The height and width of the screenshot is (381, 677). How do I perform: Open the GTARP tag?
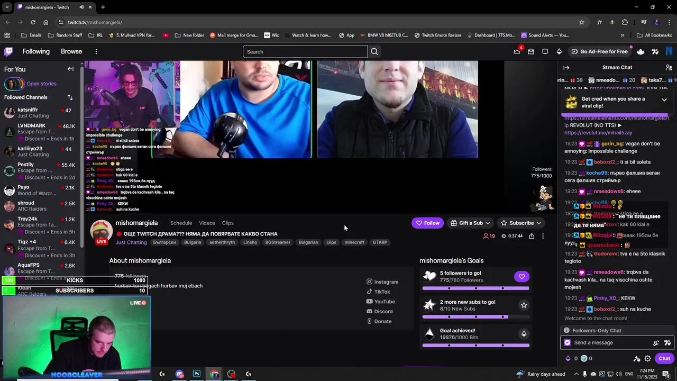(x=380, y=242)
